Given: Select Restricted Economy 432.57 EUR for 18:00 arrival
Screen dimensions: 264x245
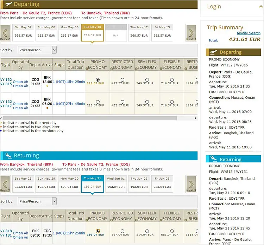Looking at the screenshot, I should 122,80.
